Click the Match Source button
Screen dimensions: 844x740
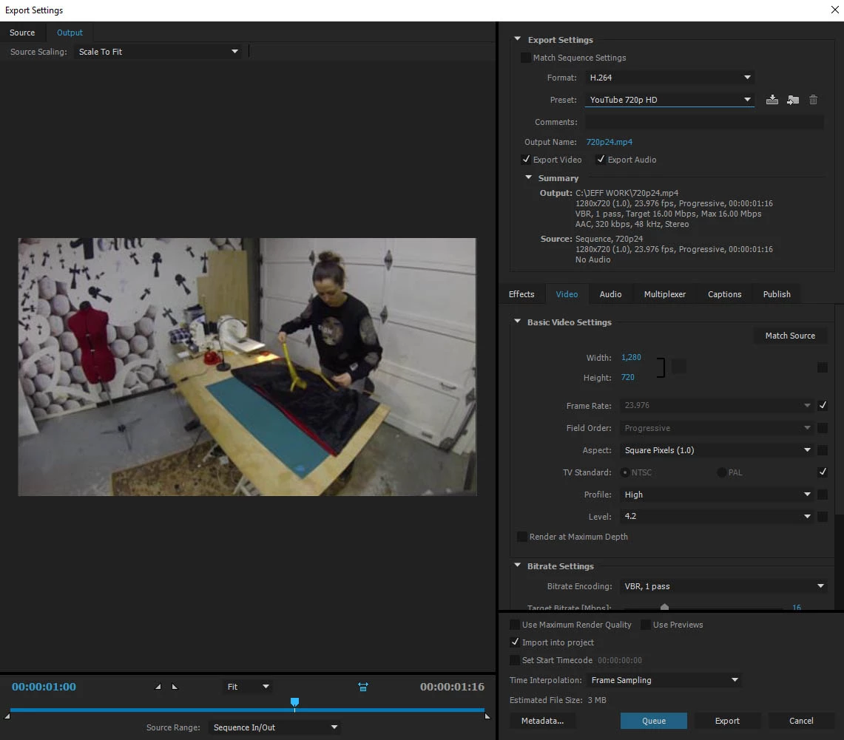pos(790,336)
